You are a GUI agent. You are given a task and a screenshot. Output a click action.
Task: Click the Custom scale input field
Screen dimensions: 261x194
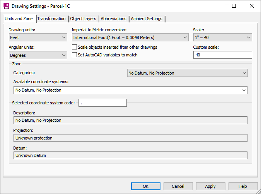tap(222, 55)
